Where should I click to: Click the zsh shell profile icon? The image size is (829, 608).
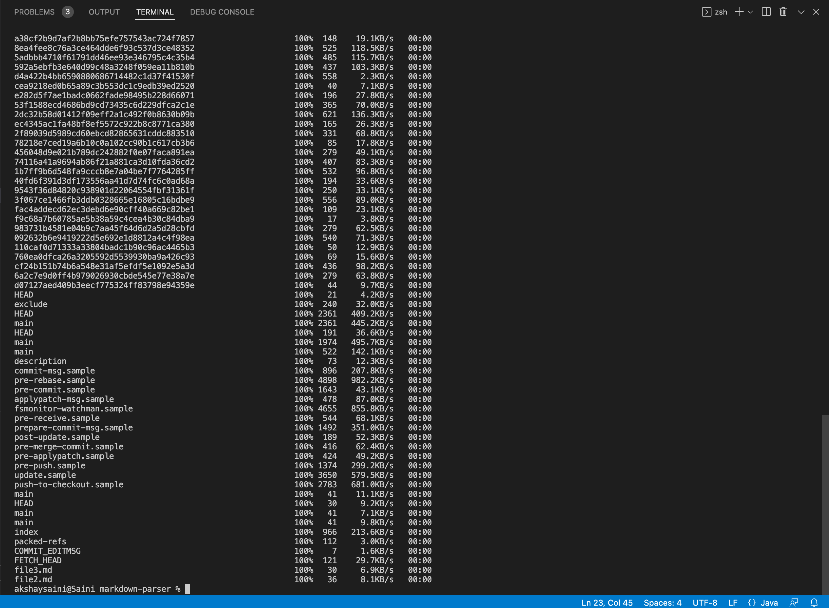pyautogui.click(x=706, y=12)
